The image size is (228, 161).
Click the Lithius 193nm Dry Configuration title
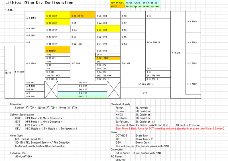pyautogui.click(x=39, y=3)
